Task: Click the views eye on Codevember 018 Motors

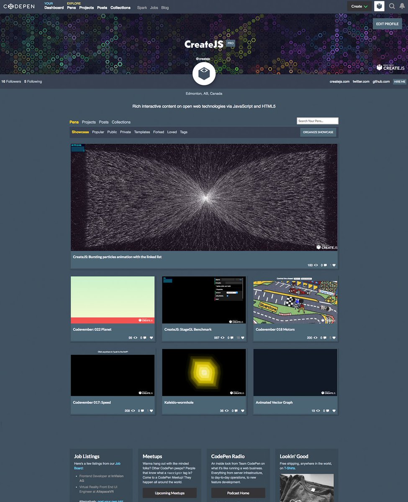Action: [316, 338]
